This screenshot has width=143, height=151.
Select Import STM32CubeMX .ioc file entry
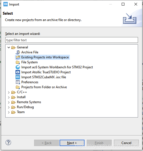(x=44, y=77)
